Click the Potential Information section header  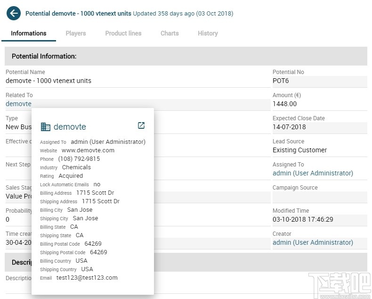click(44, 56)
